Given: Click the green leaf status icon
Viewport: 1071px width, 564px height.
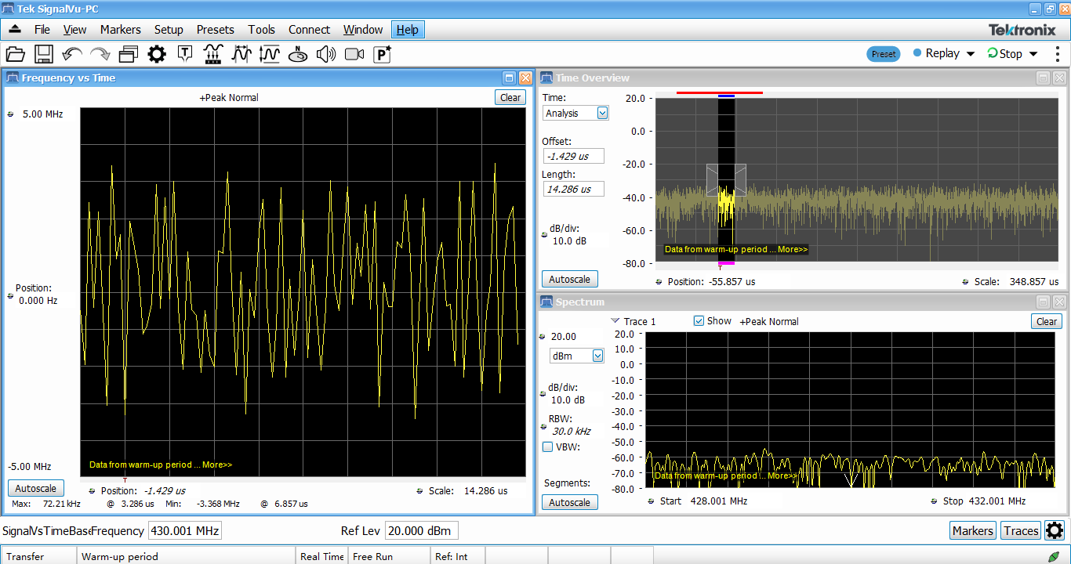Looking at the screenshot, I should pyautogui.click(x=1054, y=556).
